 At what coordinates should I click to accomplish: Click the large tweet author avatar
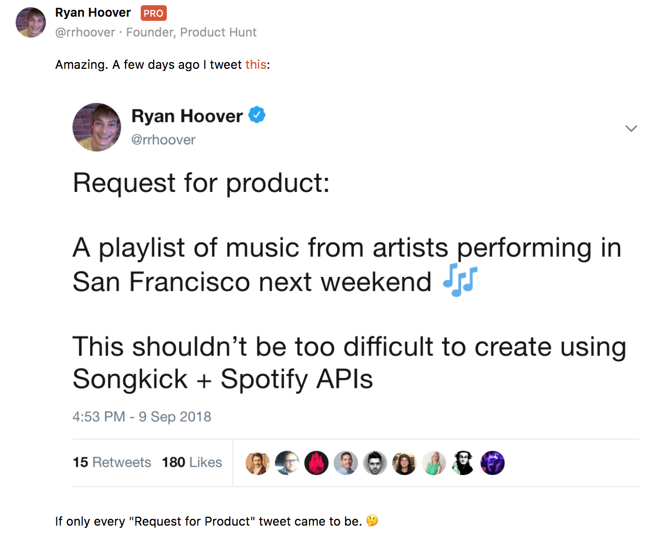(x=97, y=127)
